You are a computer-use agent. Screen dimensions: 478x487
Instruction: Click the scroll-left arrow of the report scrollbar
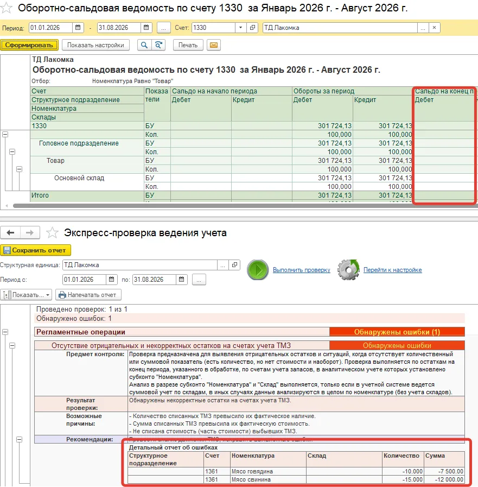(x=7, y=206)
